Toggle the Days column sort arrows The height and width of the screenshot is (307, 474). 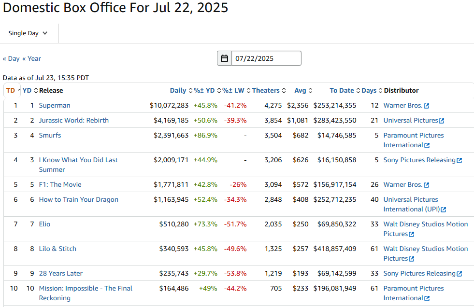(381, 91)
